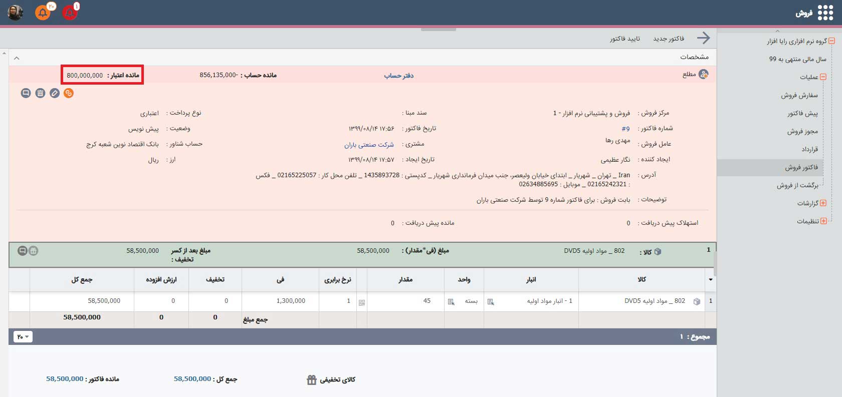Collapse the sidebar with top chevron
842x397 pixels.
pyautogui.click(x=777, y=31)
